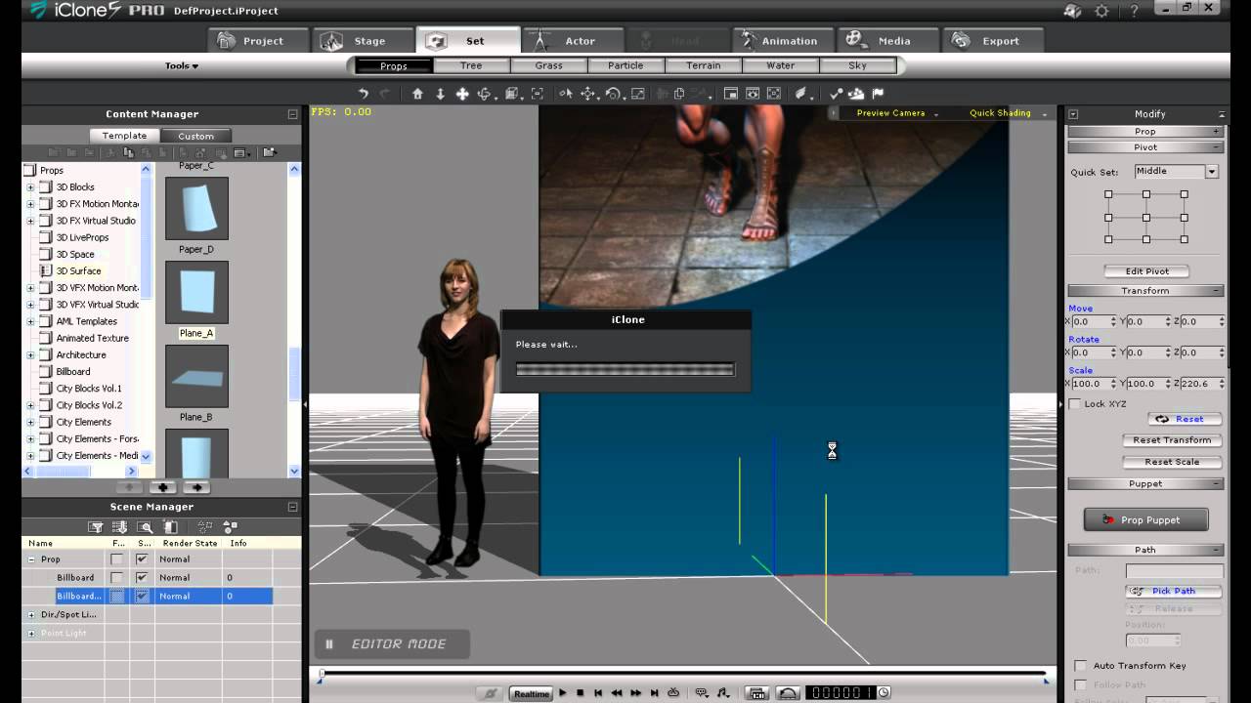Image resolution: width=1251 pixels, height=703 pixels.
Task: Click the flag icon in toolbar
Action: pyautogui.click(x=878, y=94)
